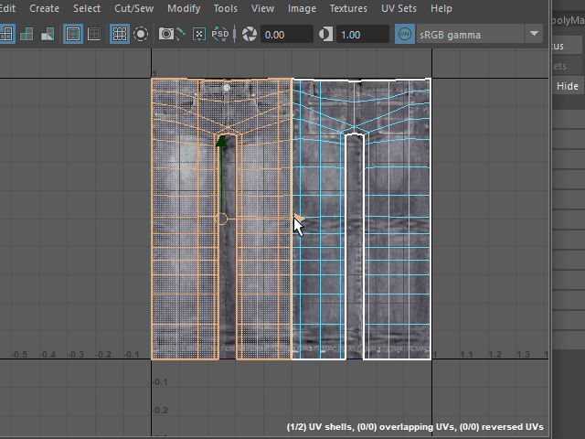Click the exposure aperture icon

point(250,35)
